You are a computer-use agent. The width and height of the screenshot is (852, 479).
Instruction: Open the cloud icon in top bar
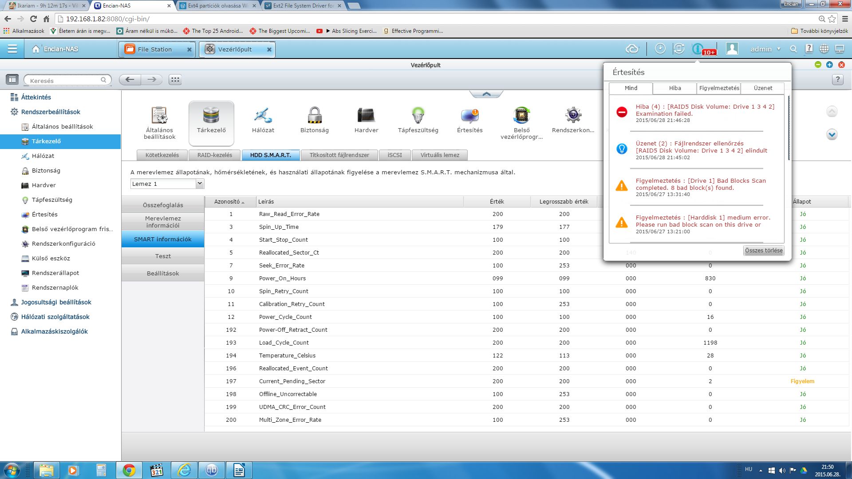632,49
